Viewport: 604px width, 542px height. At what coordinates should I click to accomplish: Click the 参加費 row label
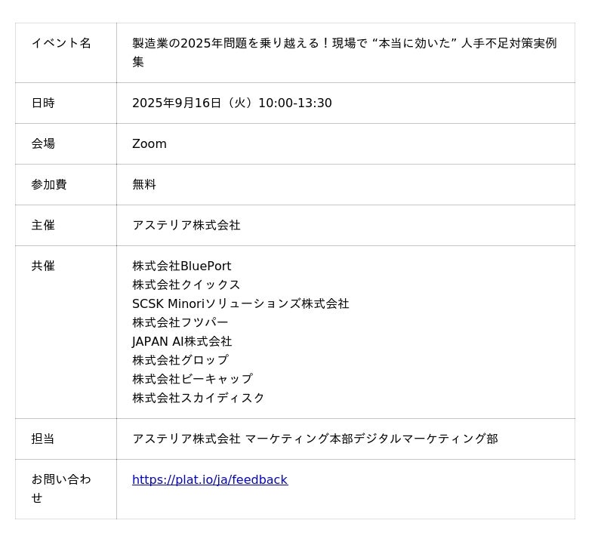coord(49,184)
